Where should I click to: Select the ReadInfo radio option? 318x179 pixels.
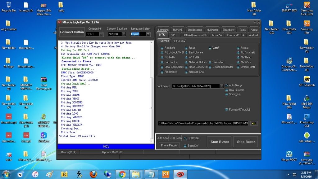click(x=168, y=48)
